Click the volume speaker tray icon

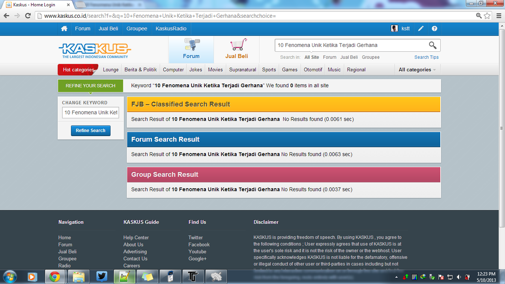point(458,277)
